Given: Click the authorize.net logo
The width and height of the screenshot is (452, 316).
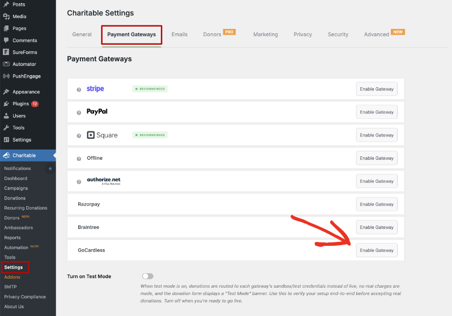Looking at the screenshot, I should point(104,181).
